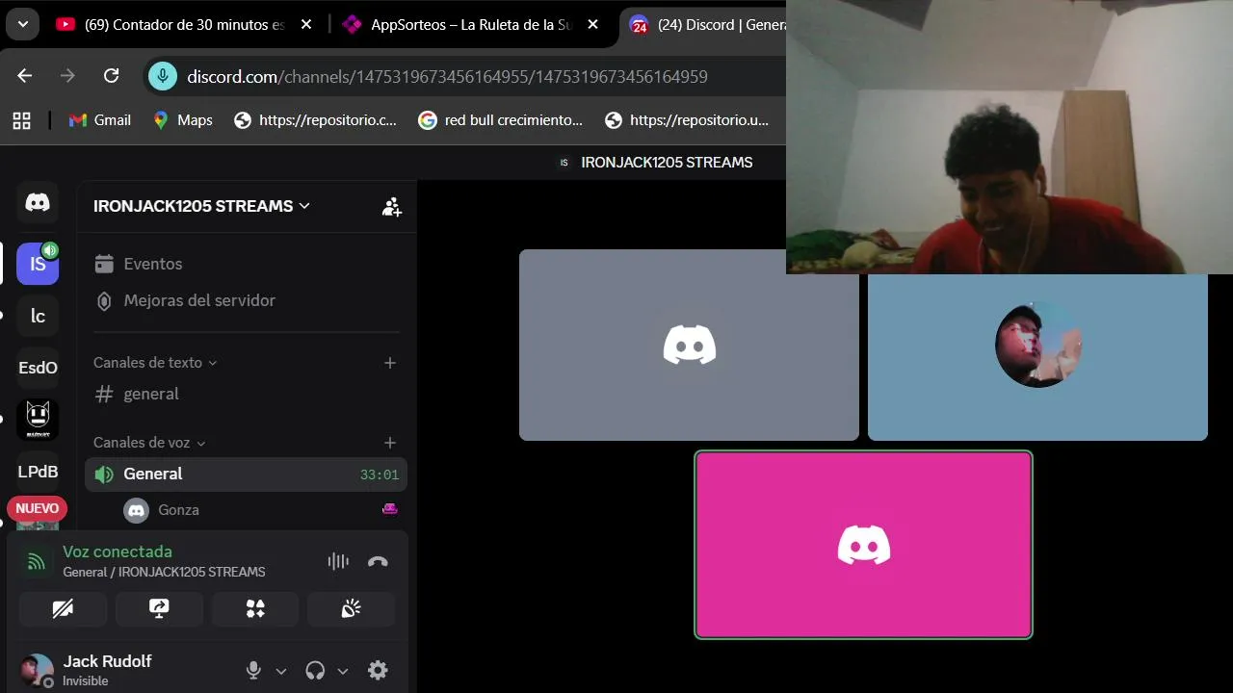Click Jack Rudolf user avatar
The height and width of the screenshot is (693, 1233).
pyautogui.click(x=37, y=670)
